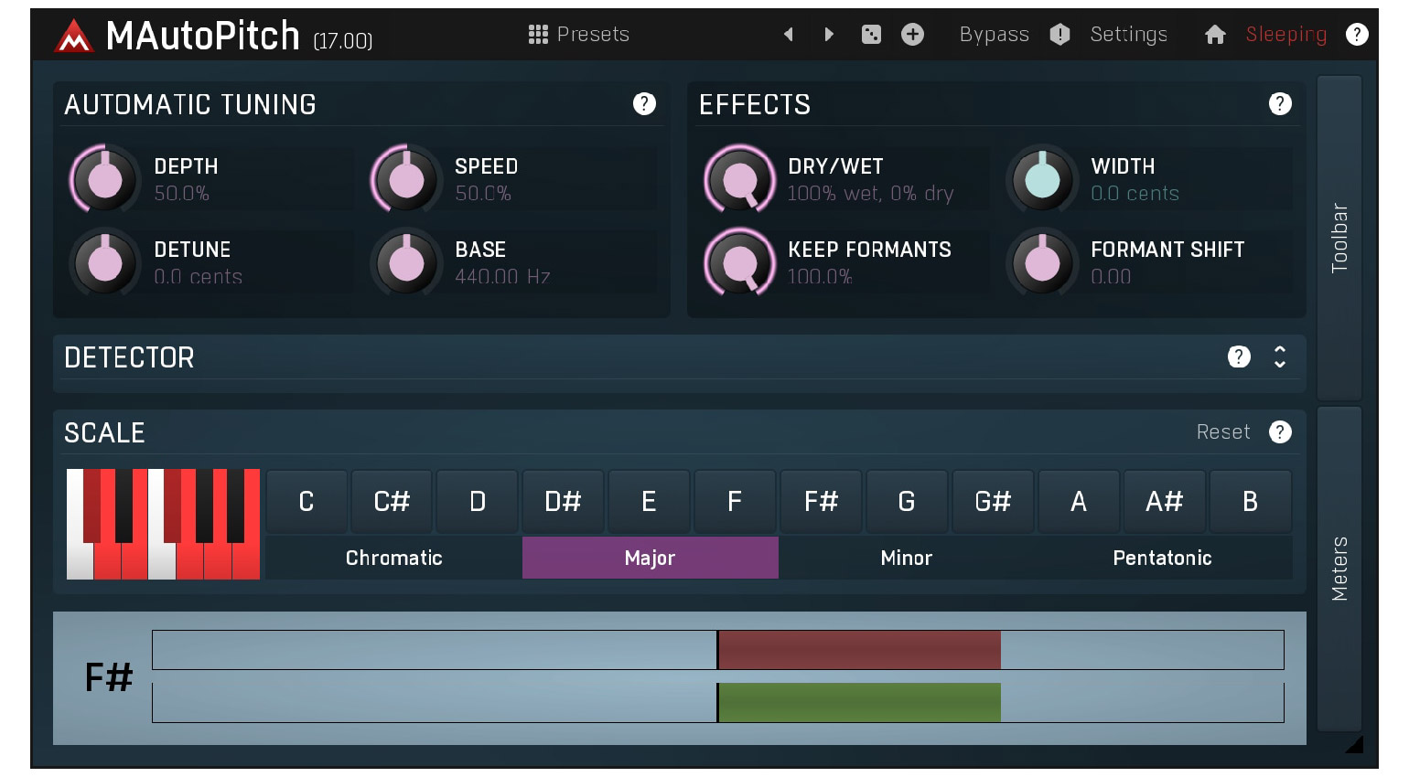Load the previous preset with left arrow
Screen dimensions: 1409x777
(x=789, y=35)
